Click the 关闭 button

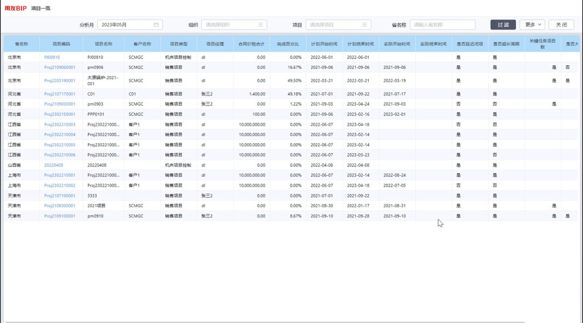(561, 24)
